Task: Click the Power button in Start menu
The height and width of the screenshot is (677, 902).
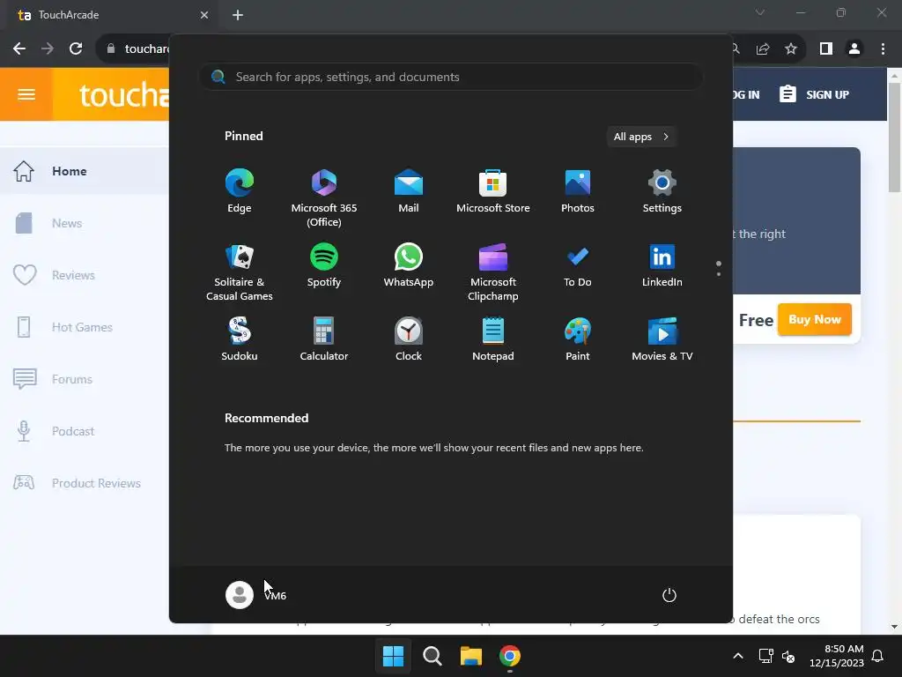Action: [x=669, y=595]
